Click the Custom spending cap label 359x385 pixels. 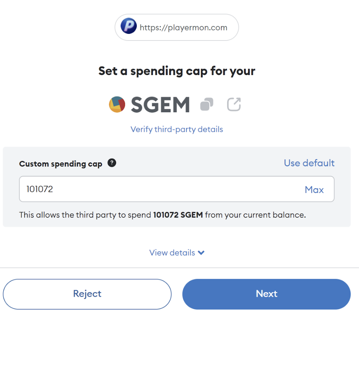[61, 164]
